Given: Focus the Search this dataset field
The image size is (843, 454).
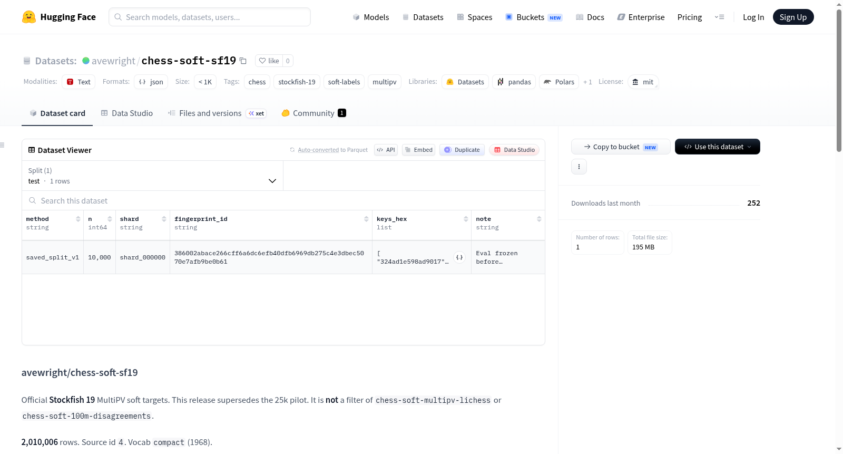Looking at the screenshot, I should click(x=283, y=201).
